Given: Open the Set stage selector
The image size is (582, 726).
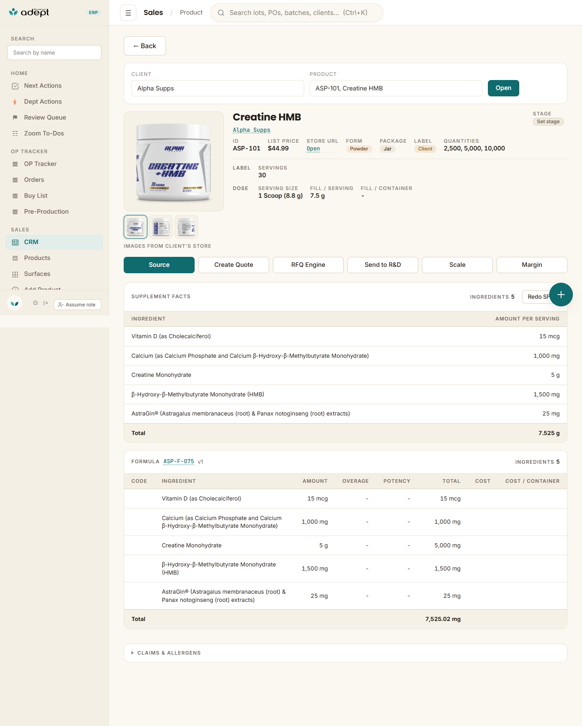Looking at the screenshot, I should coord(548,122).
